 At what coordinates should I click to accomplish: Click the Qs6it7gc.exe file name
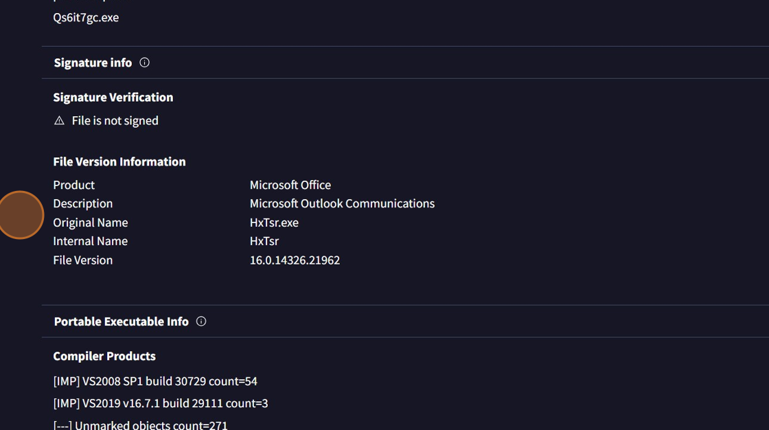tap(86, 17)
